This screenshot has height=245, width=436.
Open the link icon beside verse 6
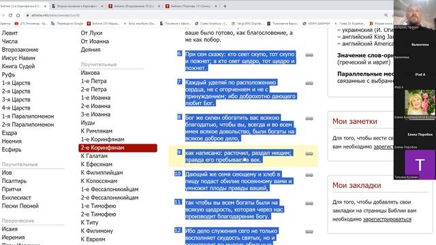tap(309, 55)
